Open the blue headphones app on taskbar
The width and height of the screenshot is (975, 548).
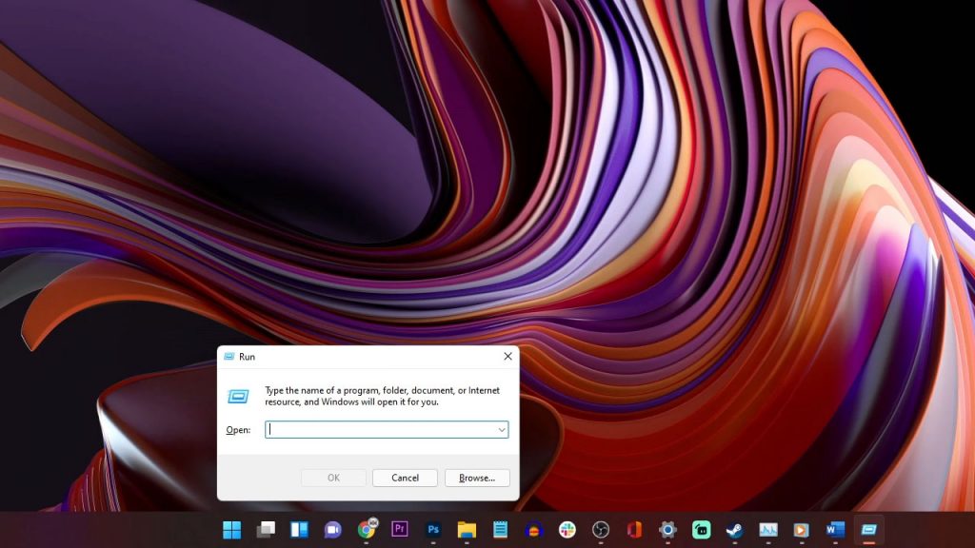pos(533,529)
